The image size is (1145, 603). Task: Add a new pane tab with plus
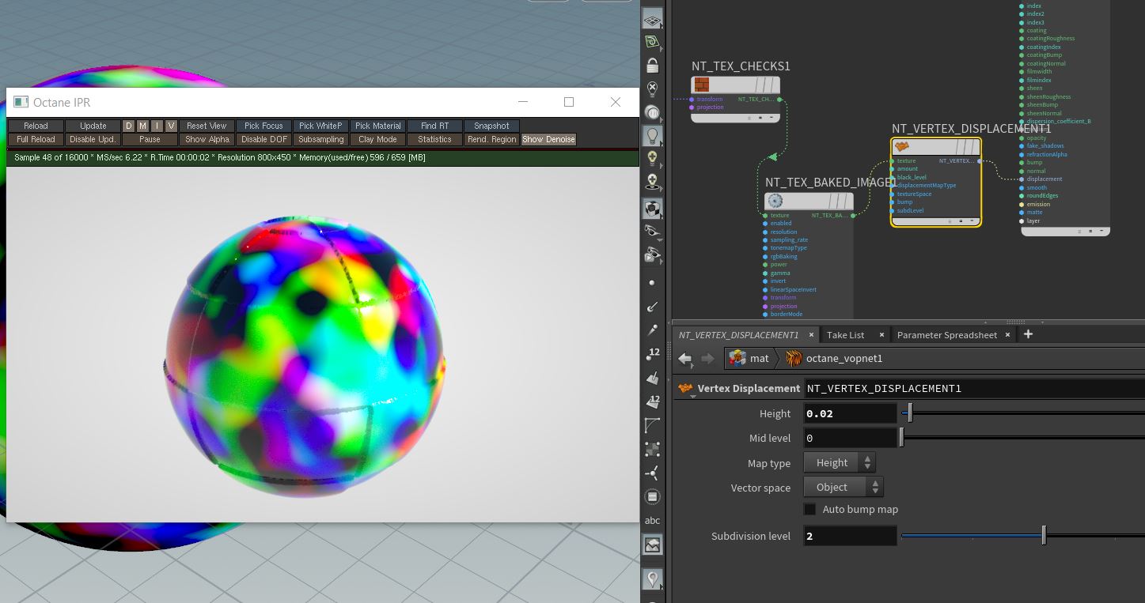pos(1028,334)
